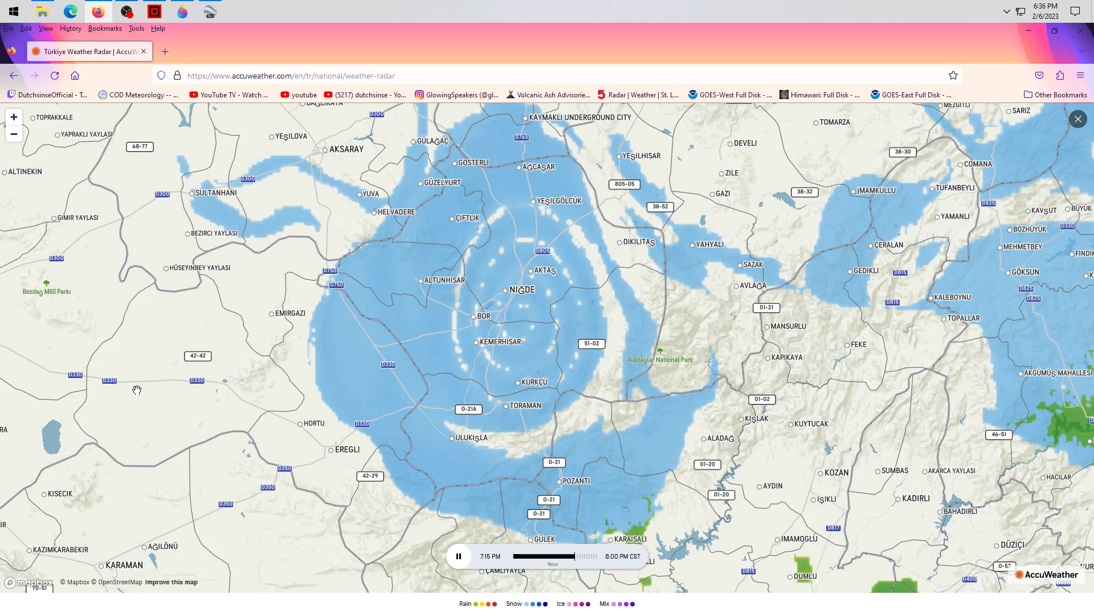Viewport: 1094px width, 615px height.
Task: Open the Windows Start menu
Action: click(x=14, y=11)
